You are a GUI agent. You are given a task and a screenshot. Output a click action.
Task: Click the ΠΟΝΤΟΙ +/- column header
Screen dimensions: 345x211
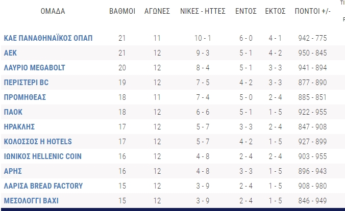pyautogui.click(x=313, y=11)
